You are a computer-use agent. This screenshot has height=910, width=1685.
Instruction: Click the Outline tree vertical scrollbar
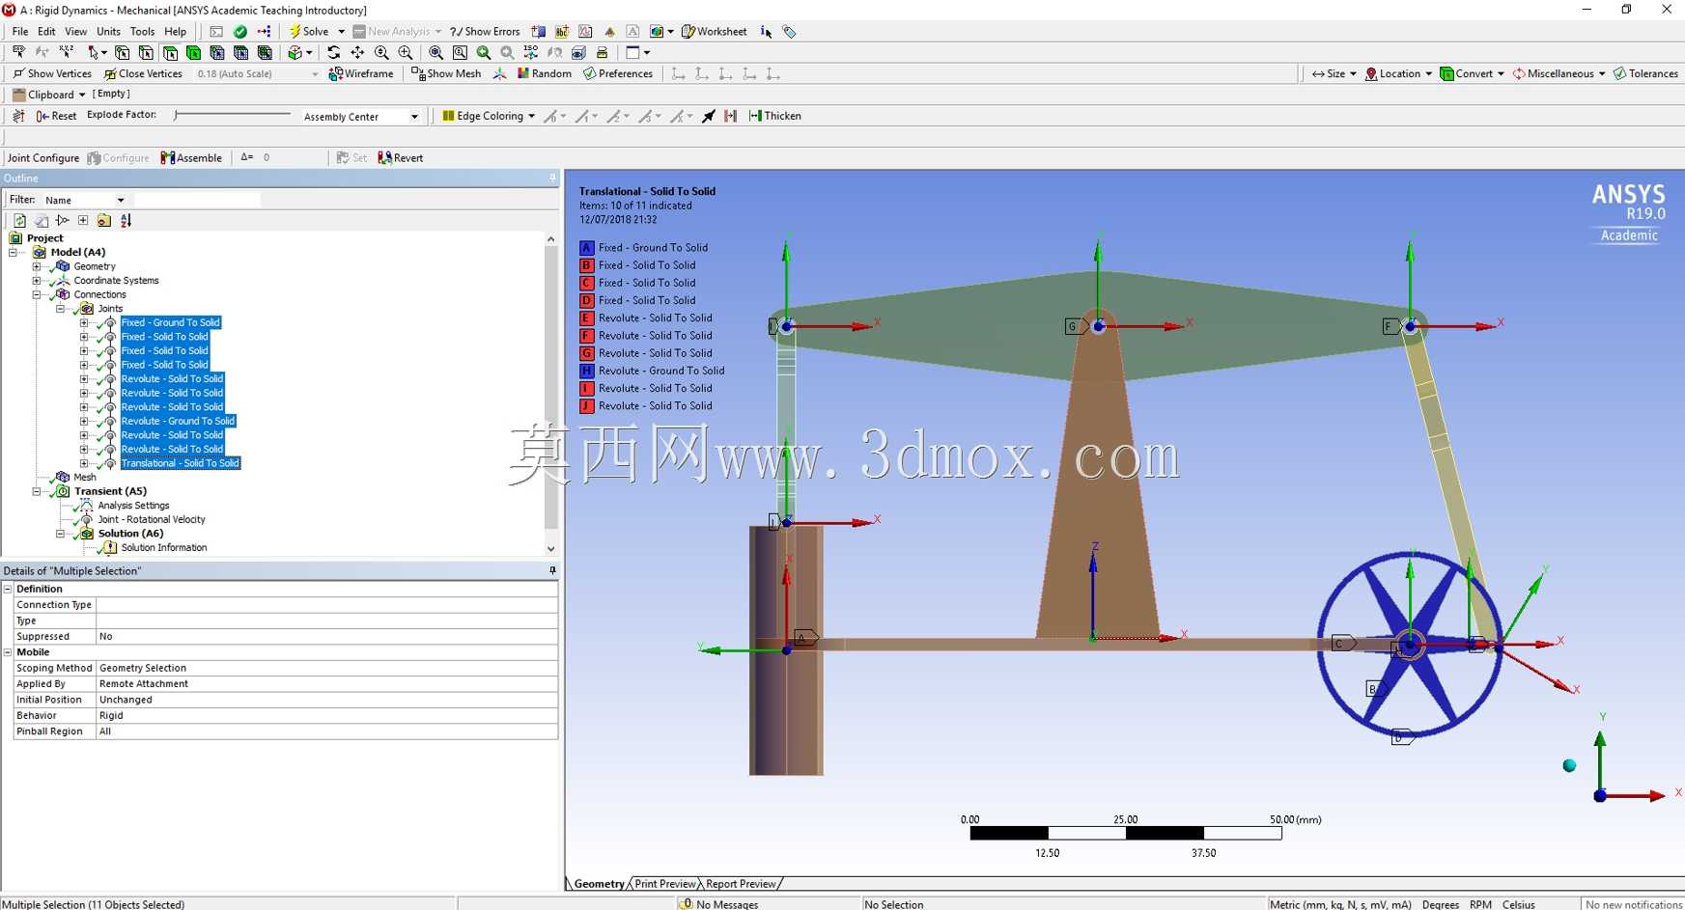tap(551, 394)
